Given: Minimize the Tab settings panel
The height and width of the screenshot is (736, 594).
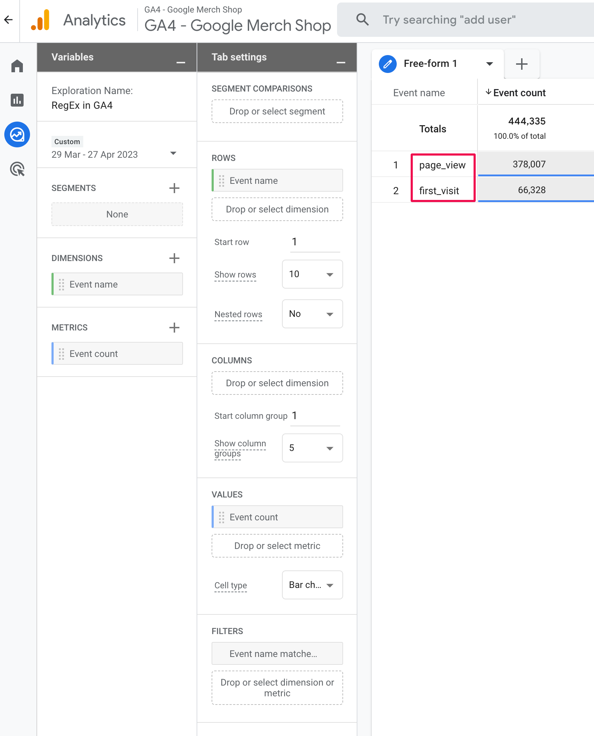Looking at the screenshot, I should (341, 62).
